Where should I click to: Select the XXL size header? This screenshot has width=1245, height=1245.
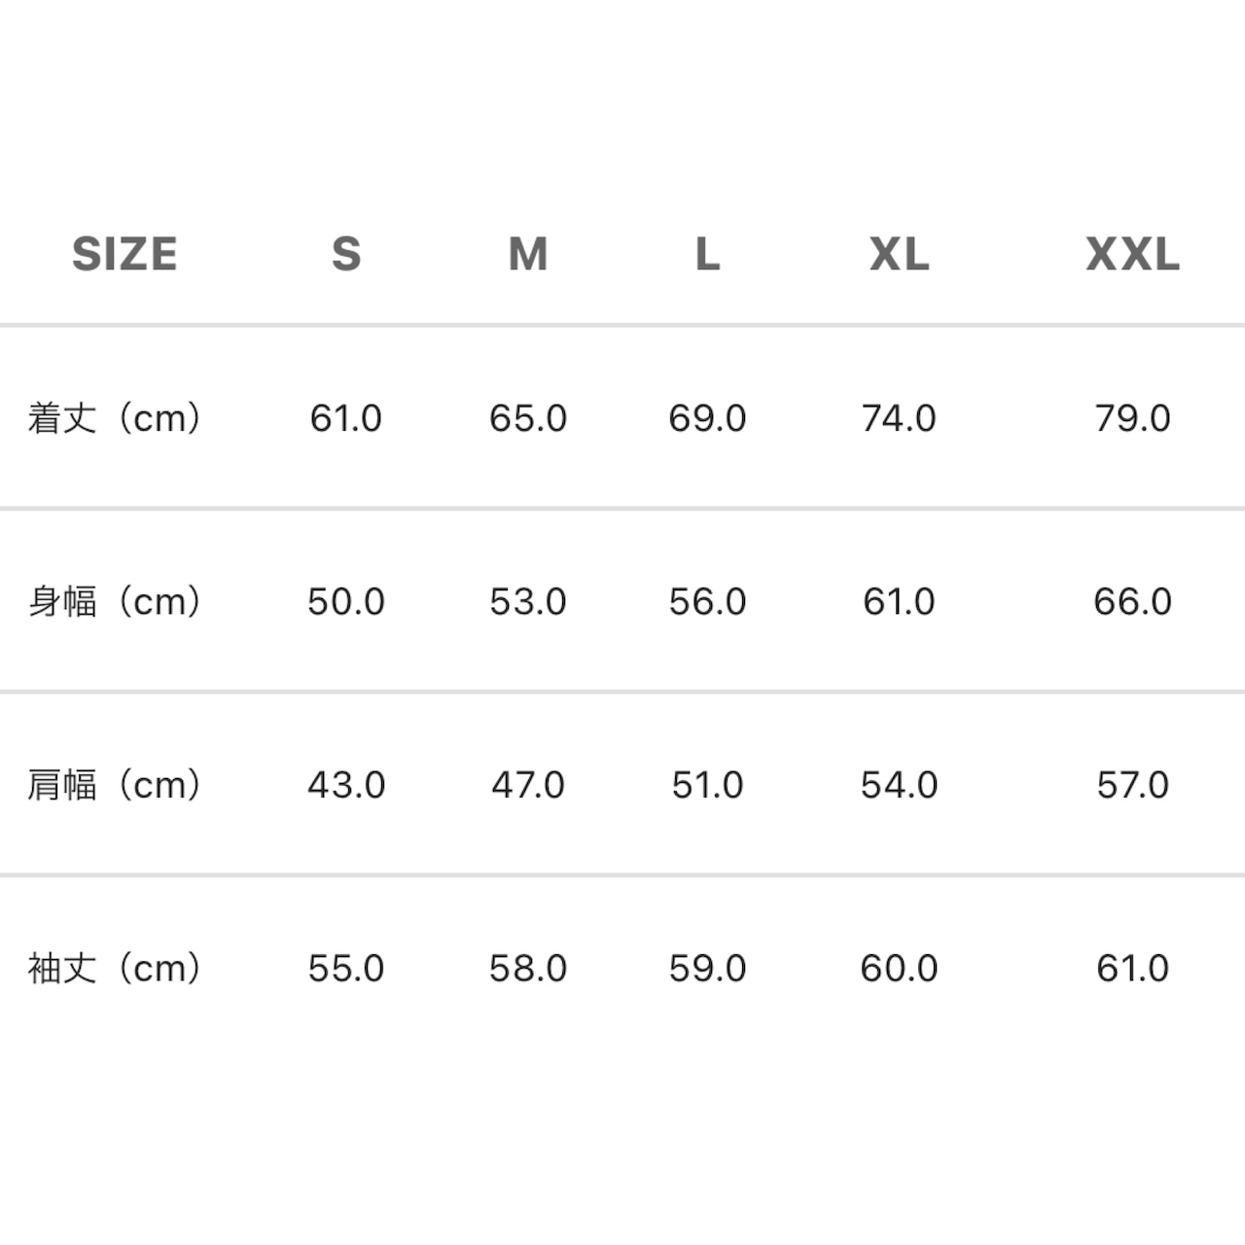(1132, 255)
